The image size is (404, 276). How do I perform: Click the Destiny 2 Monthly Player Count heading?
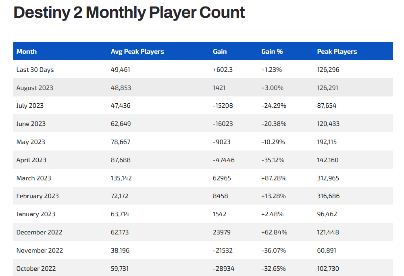(129, 13)
